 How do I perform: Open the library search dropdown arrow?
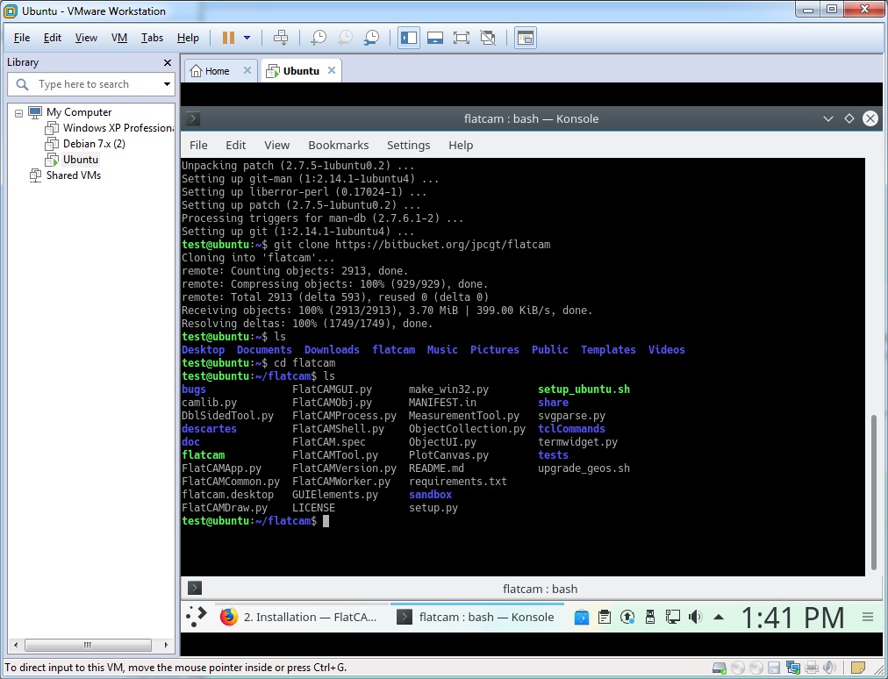pos(167,84)
